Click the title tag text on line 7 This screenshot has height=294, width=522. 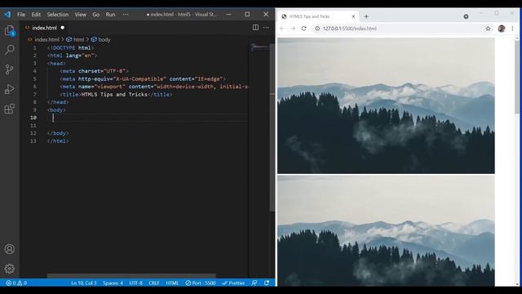pyautogui.click(x=116, y=95)
